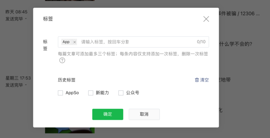
Task: Click the 历史标签 section heading
Action: pos(67,80)
